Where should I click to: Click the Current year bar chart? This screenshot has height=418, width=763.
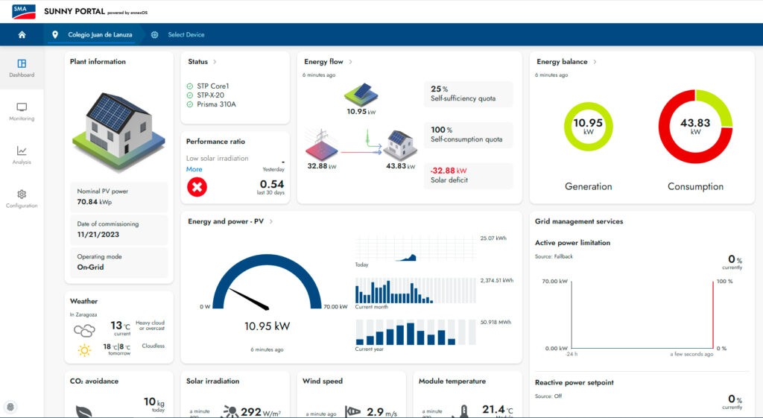[x=415, y=332]
